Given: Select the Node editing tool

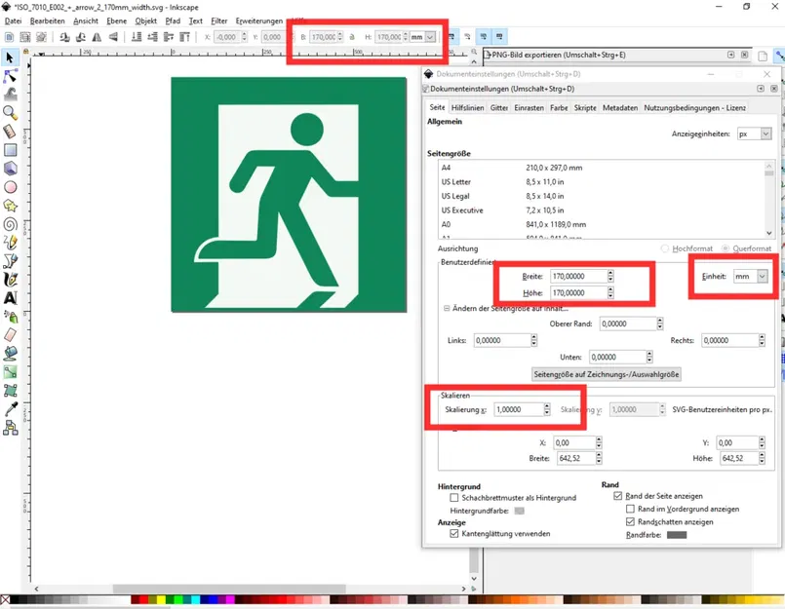Looking at the screenshot, I should [12, 75].
